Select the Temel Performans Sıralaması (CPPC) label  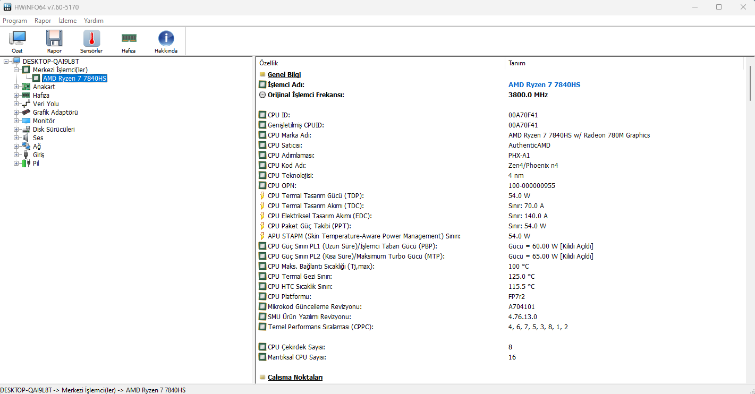point(320,327)
